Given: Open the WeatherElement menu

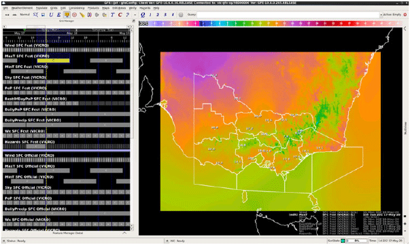Looking at the screenshot, I should 22,8.
